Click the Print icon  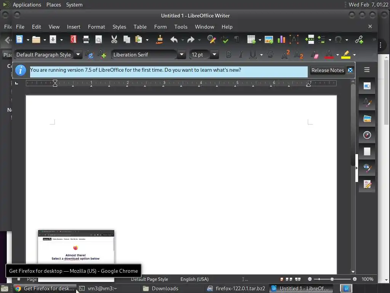86,39
